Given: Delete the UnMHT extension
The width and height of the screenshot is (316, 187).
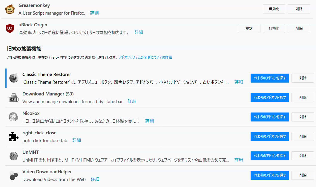Looking at the screenshot, I should point(303,156).
